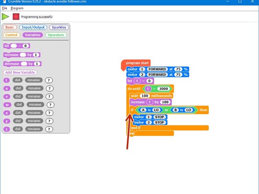Delete variable v with its del button
The image size is (259, 194).
[x=18, y=96]
